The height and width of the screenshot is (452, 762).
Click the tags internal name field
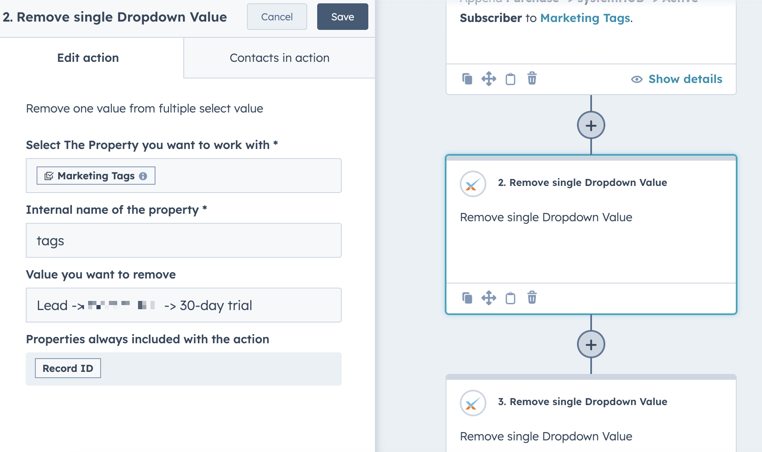tap(183, 240)
